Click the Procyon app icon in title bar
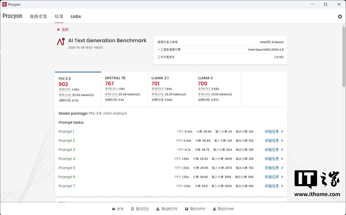Screen dimensions: 346x215 point(4,4)
